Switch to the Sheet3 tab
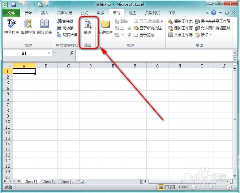 (67, 182)
